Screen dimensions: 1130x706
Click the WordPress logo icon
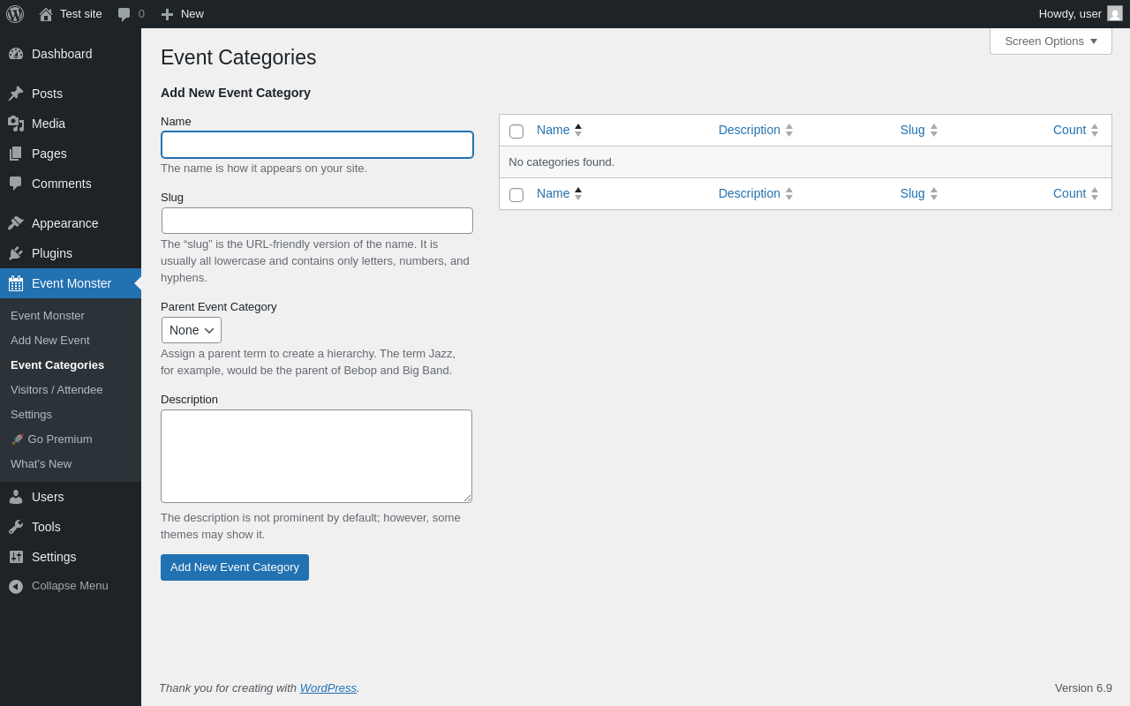[15, 14]
